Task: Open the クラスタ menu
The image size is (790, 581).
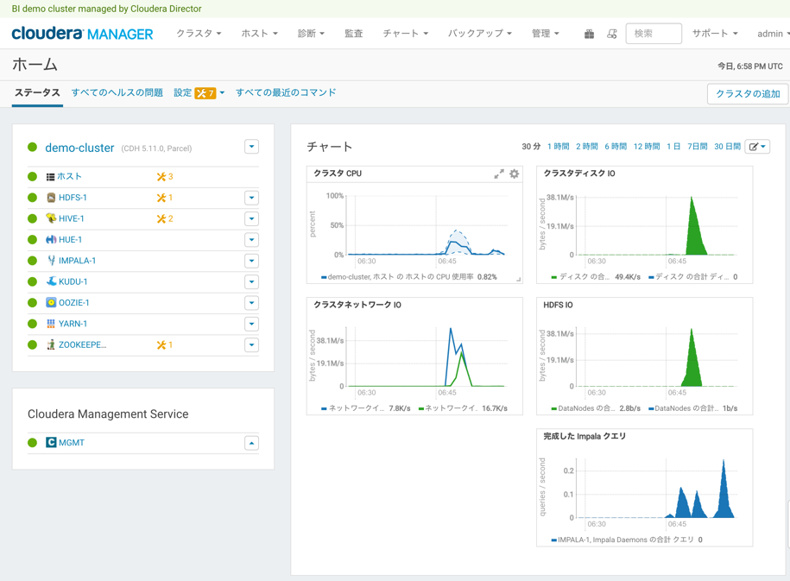Action: point(199,34)
